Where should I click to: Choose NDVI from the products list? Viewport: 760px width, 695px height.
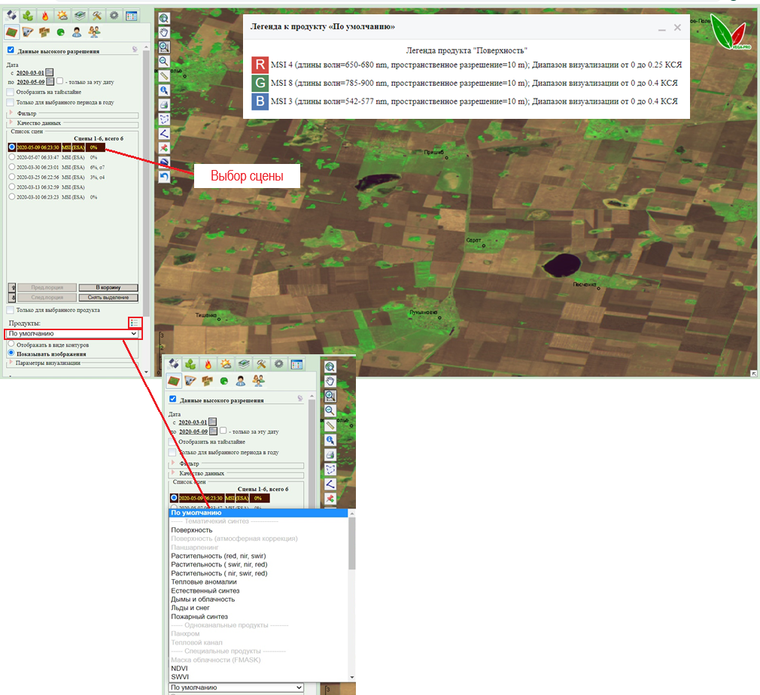coord(179,669)
